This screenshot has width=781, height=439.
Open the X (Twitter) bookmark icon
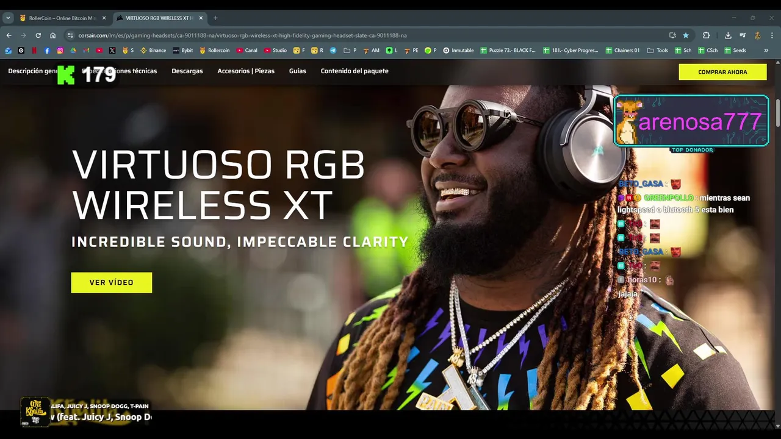click(x=112, y=51)
